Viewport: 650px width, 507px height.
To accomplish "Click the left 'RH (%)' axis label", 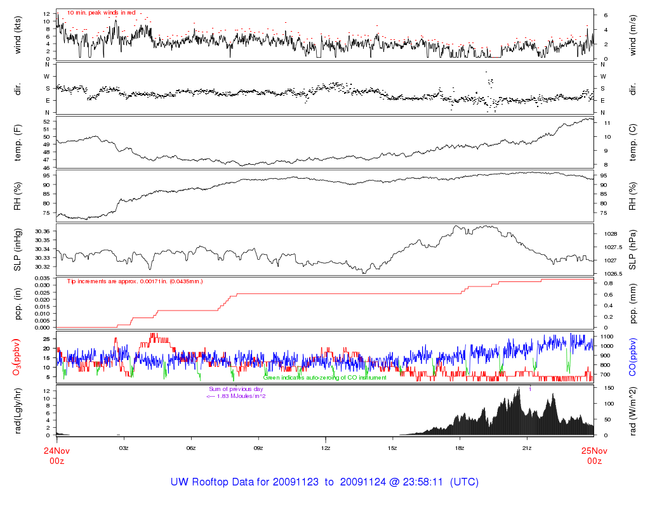I will 17,196.
